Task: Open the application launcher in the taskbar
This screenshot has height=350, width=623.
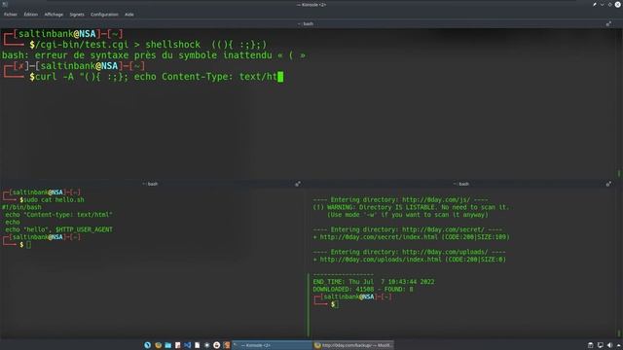Action: (147, 345)
